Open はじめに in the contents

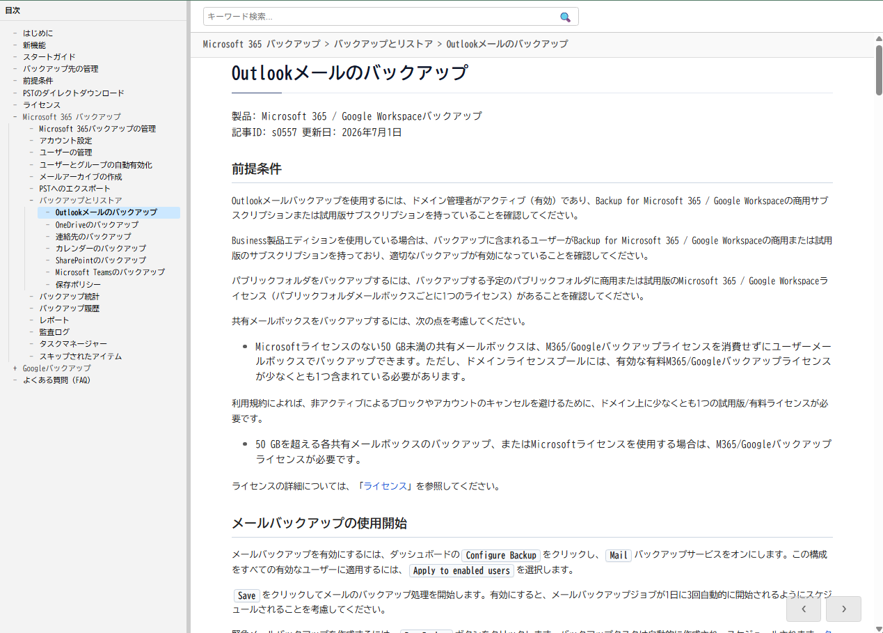coord(38,33)
